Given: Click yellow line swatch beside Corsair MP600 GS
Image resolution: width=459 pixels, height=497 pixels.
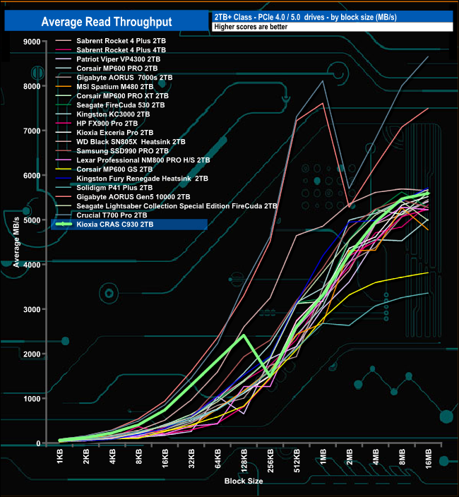Looking at the screenshot, I should pyautogui.click(x=63, y=169).
